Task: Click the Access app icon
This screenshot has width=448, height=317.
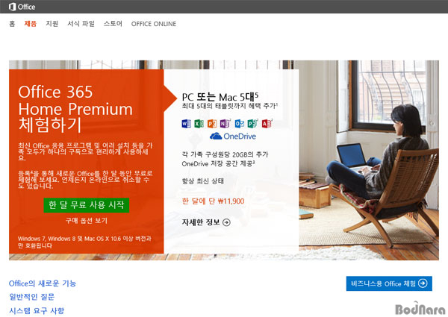Action: pyautogui.click(x=267, y=124)
